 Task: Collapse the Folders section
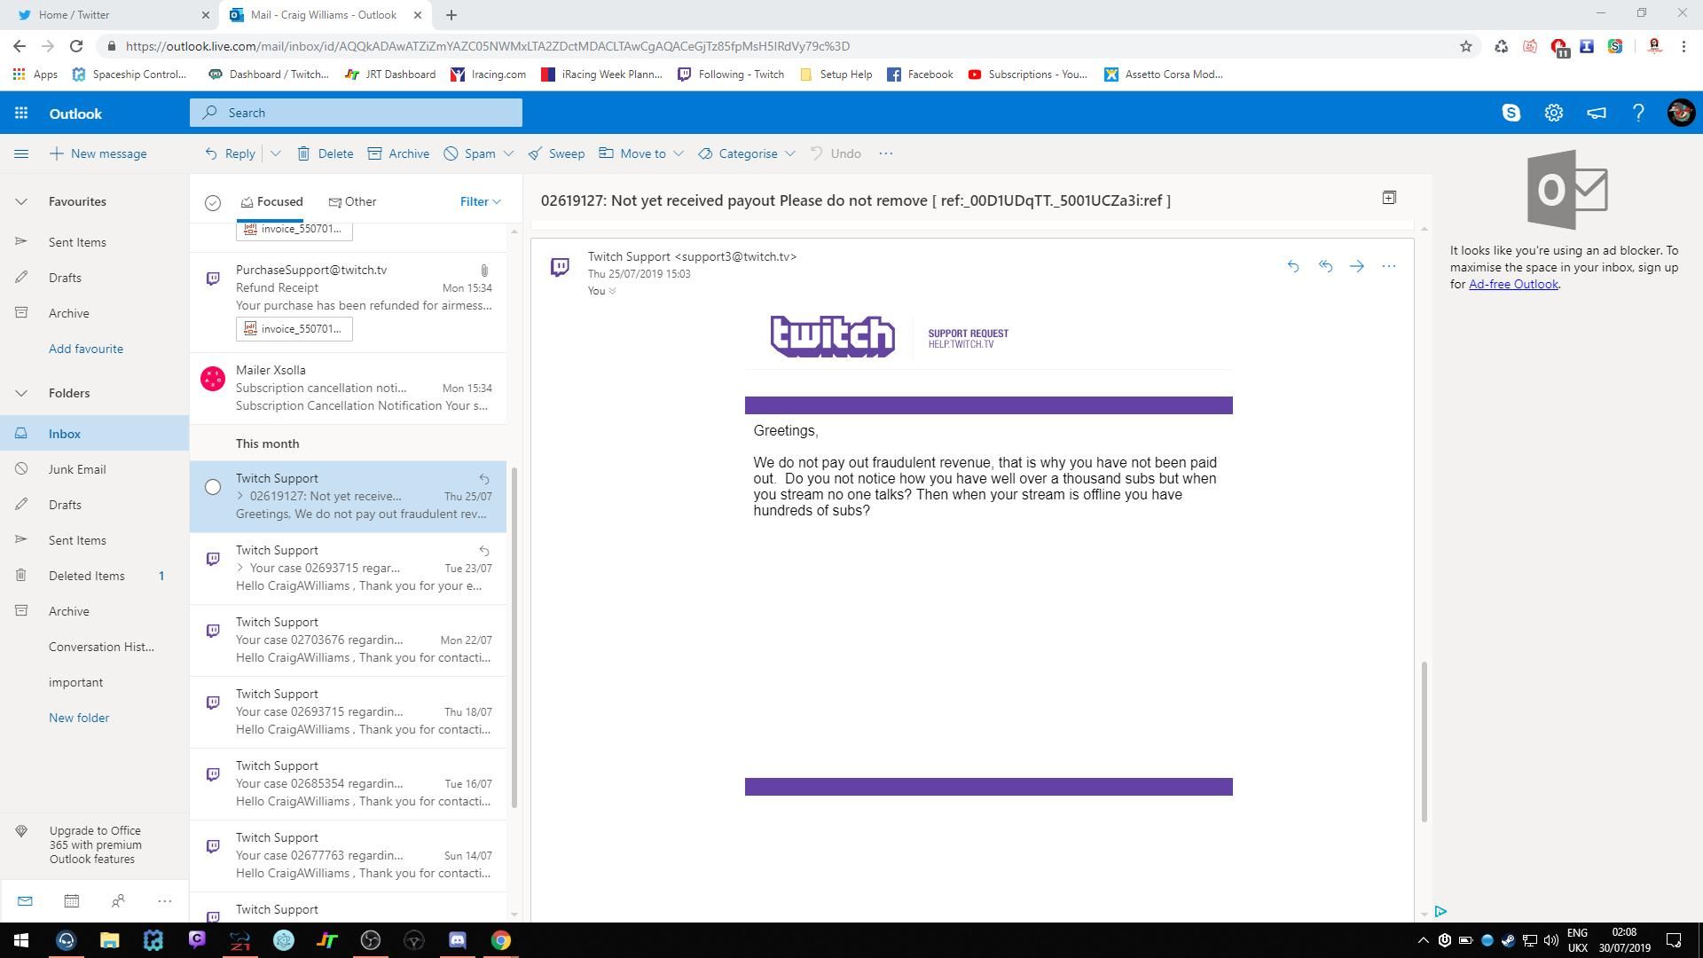[21, 393]
